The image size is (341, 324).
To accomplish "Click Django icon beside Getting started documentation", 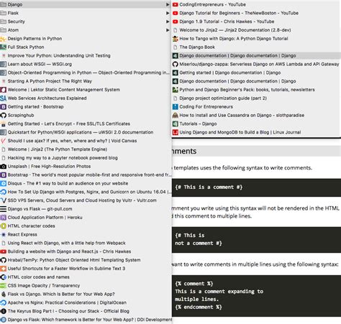I will pos(176,73).
